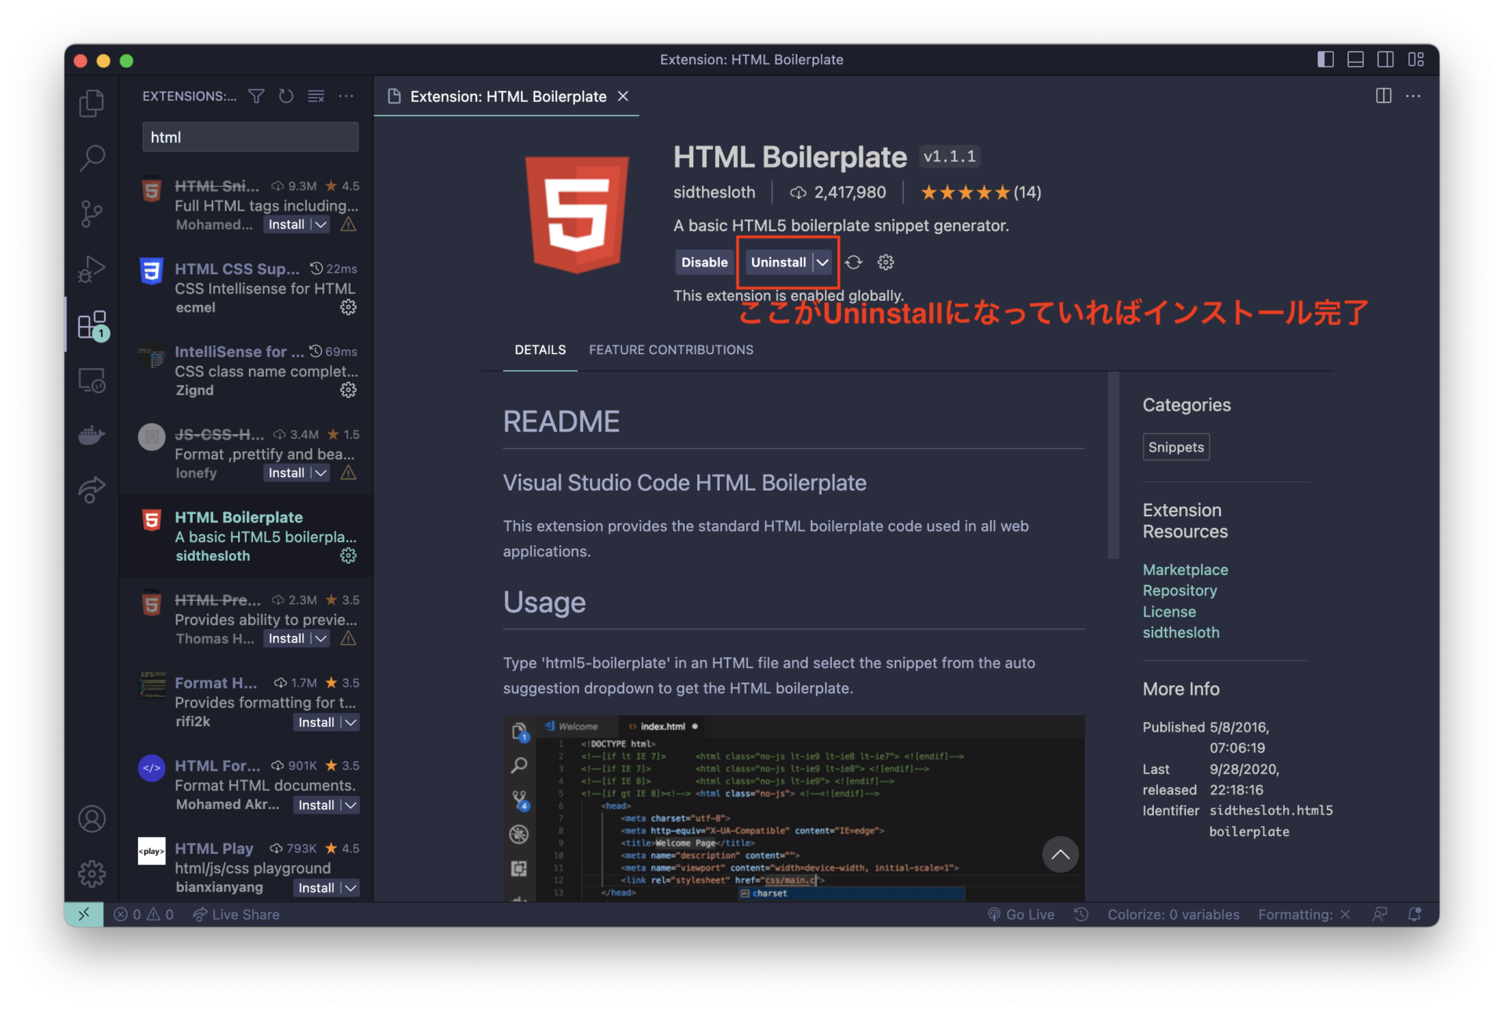1504x1012 pixels.
Task: Click the sync icon next to Uninstall
Action: click(854, 262)
